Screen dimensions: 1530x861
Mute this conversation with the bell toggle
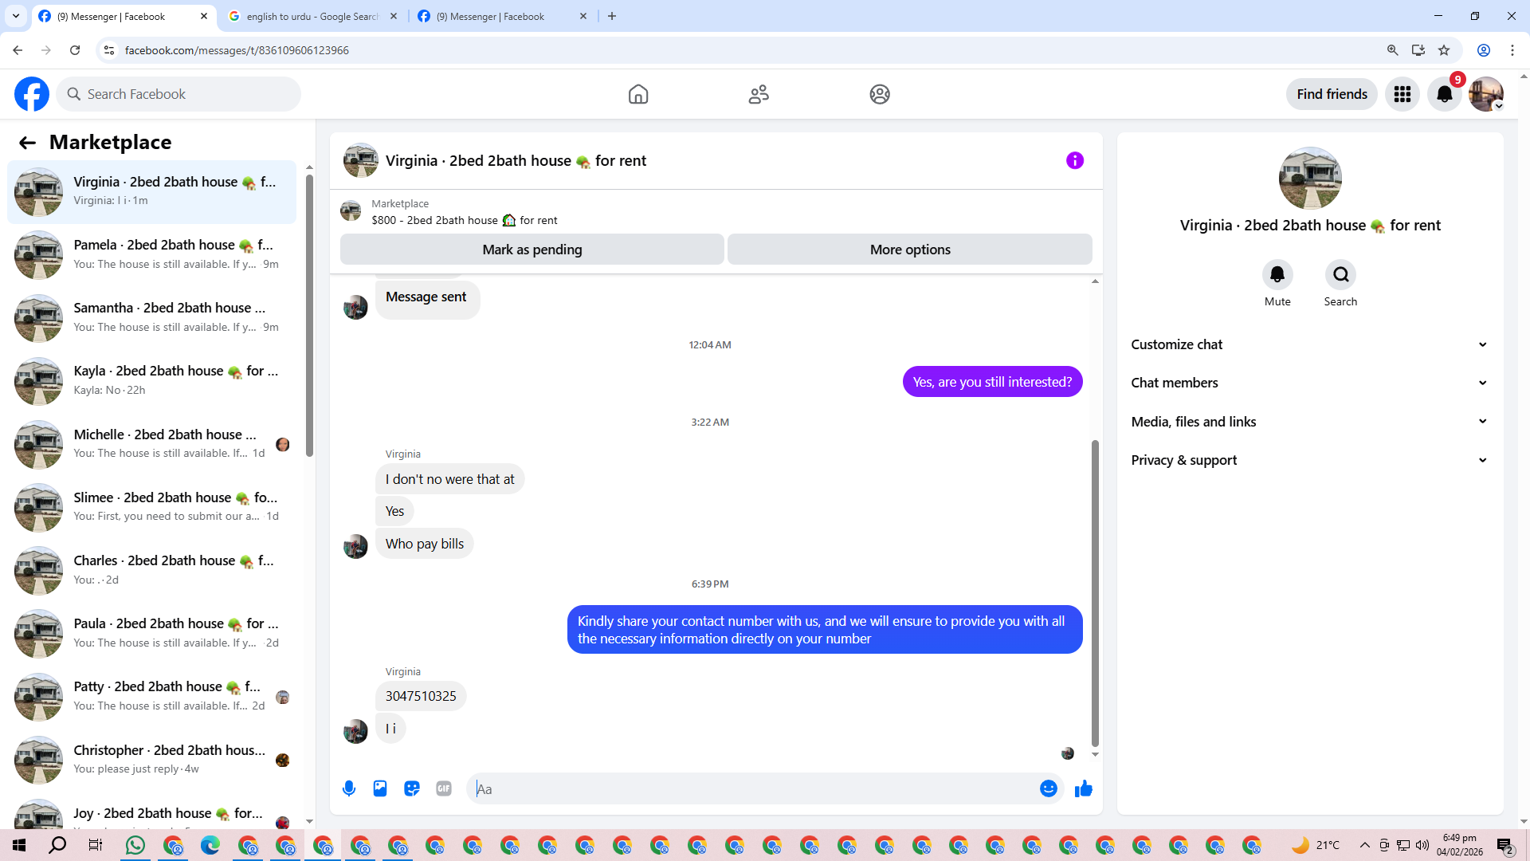(1277, 275)
